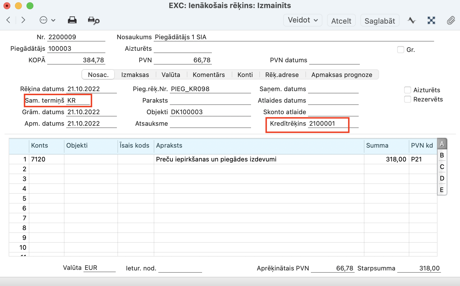This screenshot has height=286, width=460.
Task: Go to the previous record arrow
Action: click(x=8, y=20)
